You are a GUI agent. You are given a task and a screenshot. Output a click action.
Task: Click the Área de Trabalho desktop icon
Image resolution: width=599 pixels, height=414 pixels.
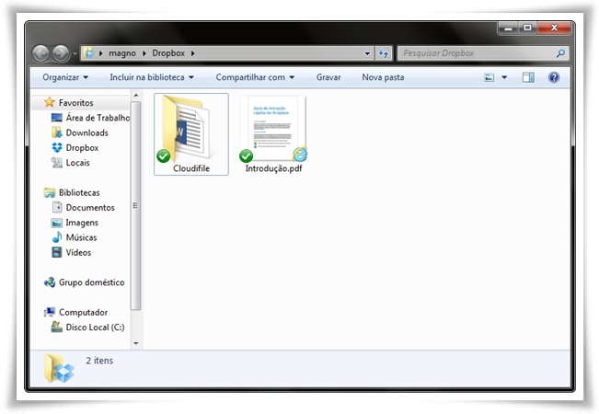(x=56, y=118)
